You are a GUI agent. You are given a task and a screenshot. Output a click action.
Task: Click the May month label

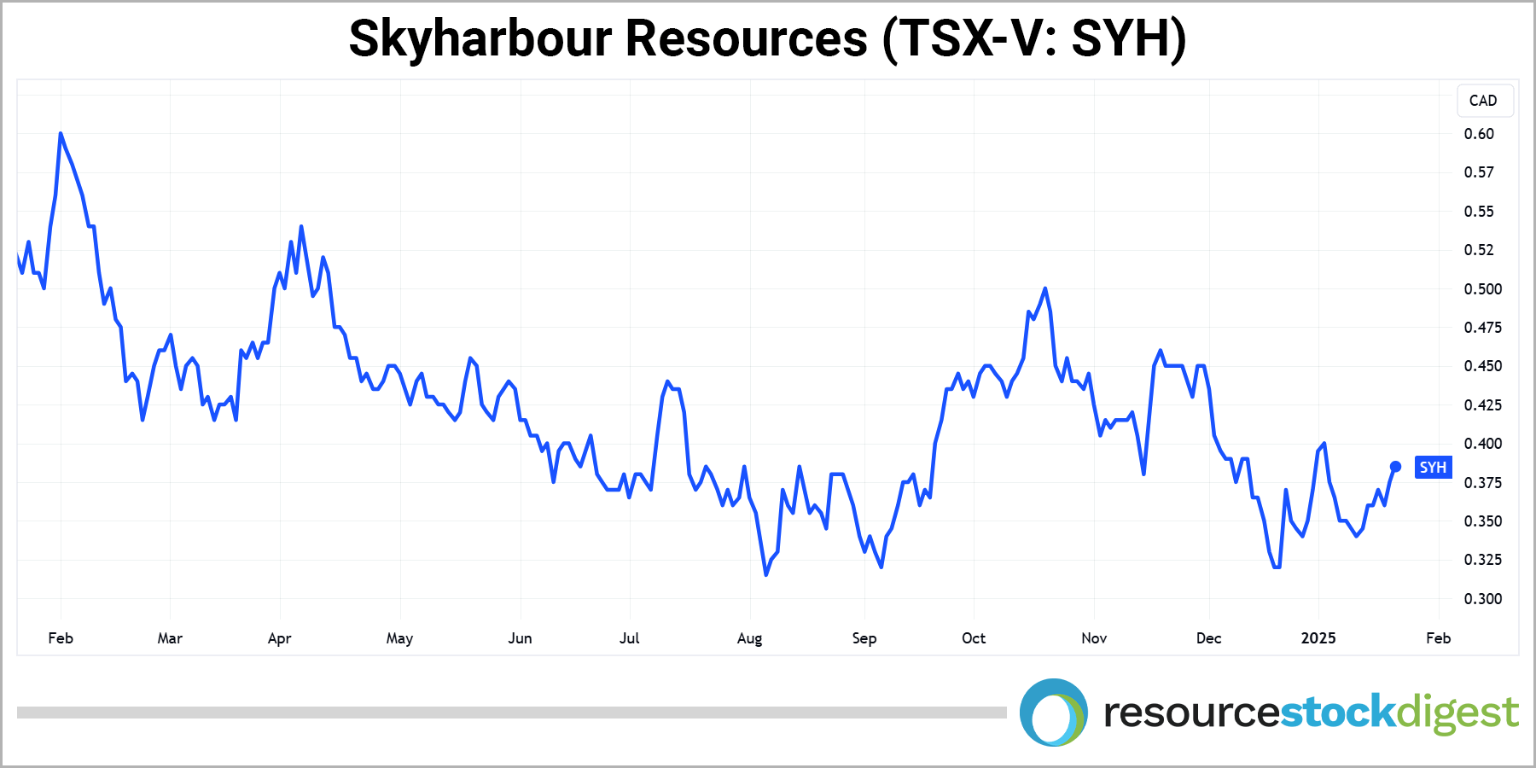[x=399, y=638]
